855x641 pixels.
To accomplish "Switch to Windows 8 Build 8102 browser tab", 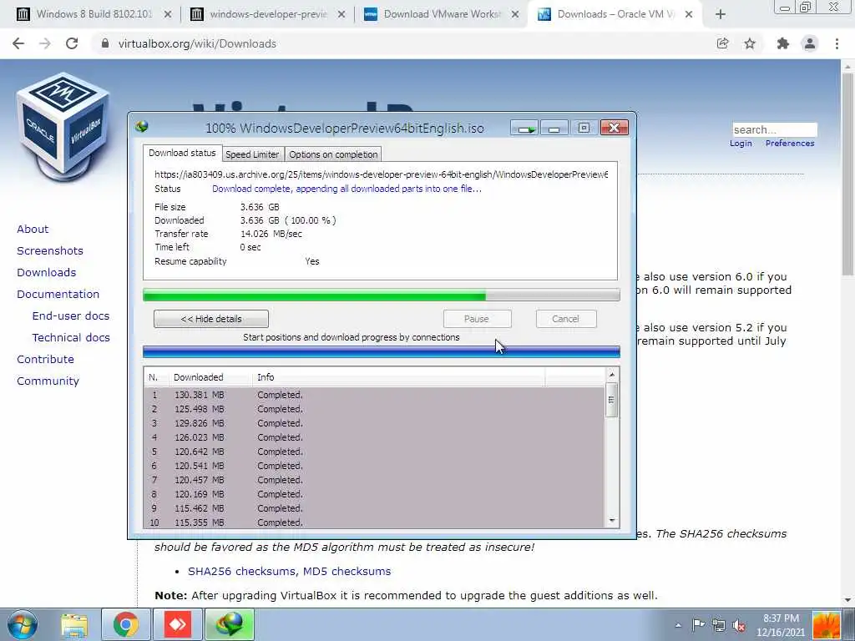I will [95, 14].
